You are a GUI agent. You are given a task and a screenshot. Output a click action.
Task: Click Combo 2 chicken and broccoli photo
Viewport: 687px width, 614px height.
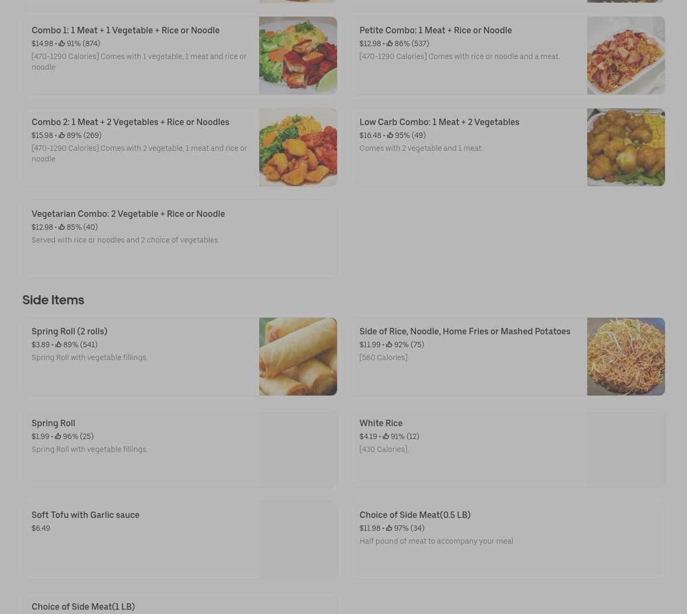pos(298,148)
